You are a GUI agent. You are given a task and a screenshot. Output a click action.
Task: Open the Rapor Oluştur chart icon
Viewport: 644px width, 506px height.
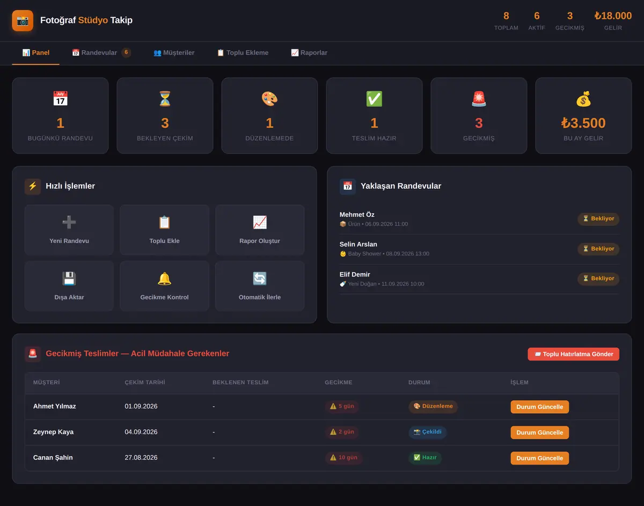(x=260, y=222)
